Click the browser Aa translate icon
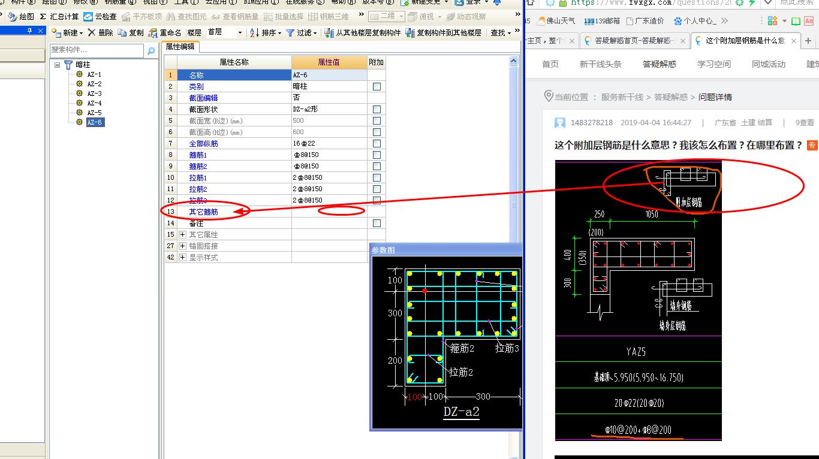The height and width of the screenshot is (459, 819). (x=809, y=21)
